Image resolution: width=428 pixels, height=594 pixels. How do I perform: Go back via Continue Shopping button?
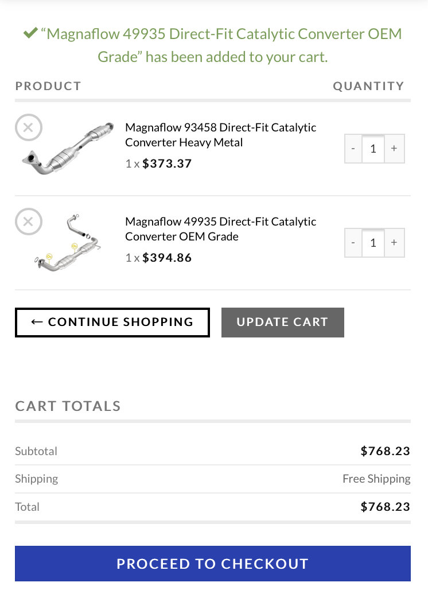tap(112, 323)
